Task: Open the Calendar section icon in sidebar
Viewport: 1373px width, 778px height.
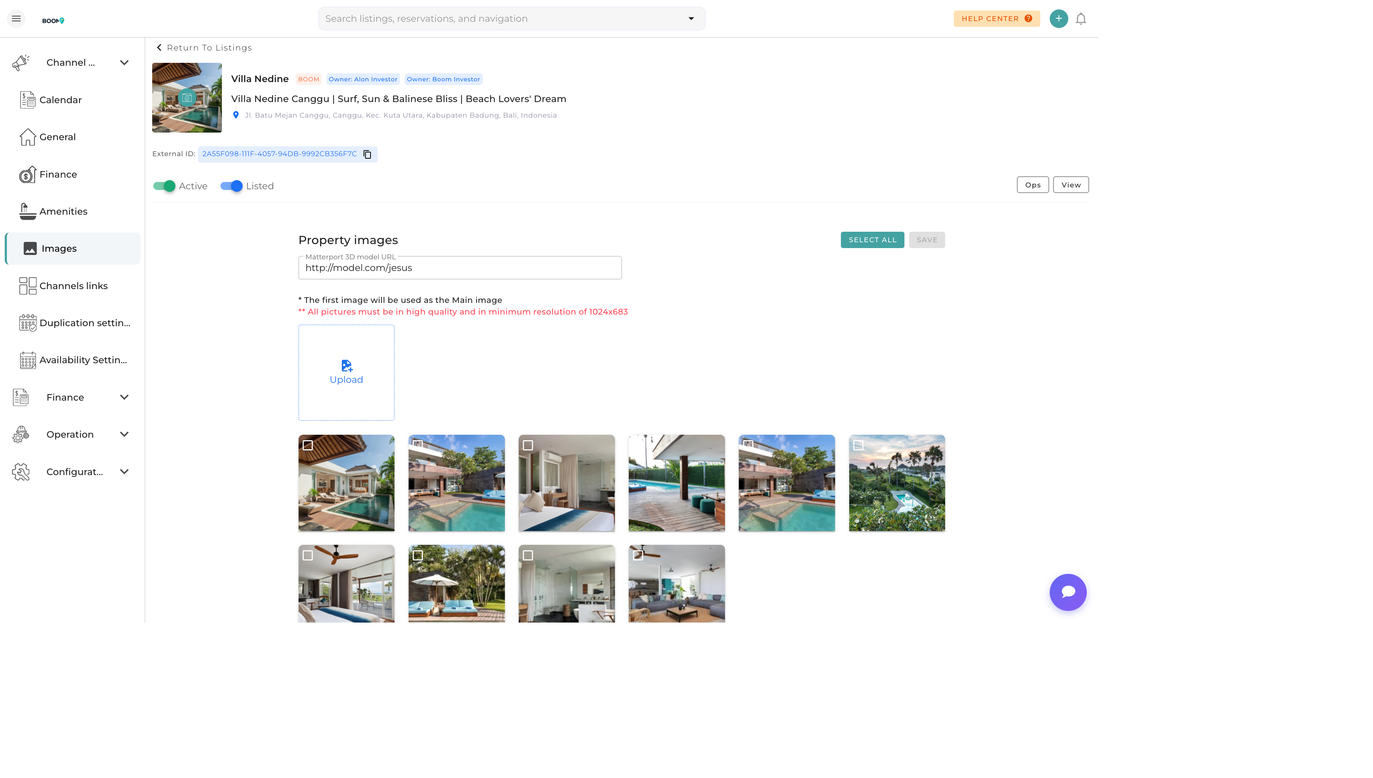Action: pyautogui.click(x=28, y=100)
